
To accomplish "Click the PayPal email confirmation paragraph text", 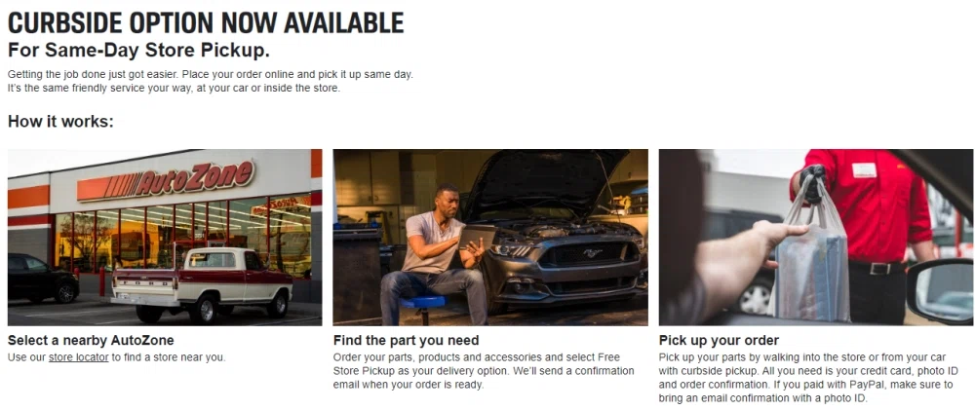I will pyautogui.click(x=806, y=378).
